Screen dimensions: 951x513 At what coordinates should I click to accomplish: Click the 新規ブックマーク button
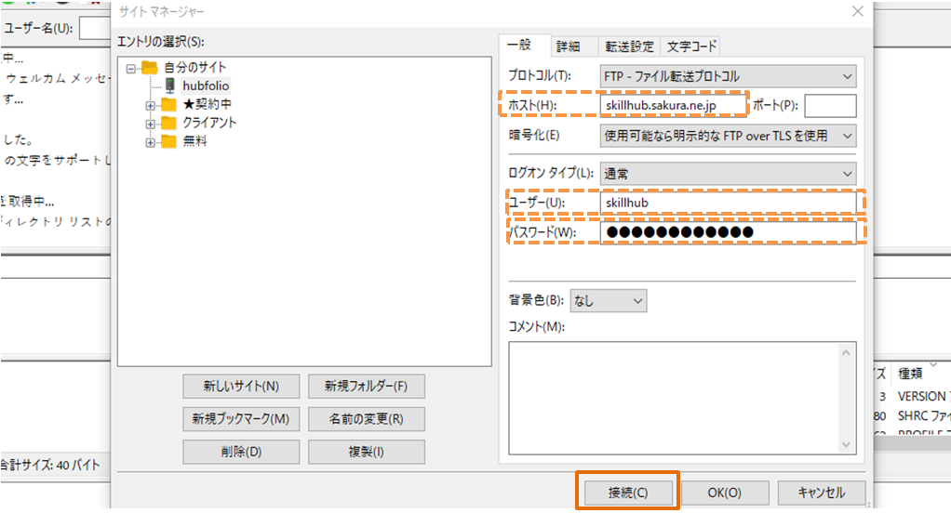241,418
